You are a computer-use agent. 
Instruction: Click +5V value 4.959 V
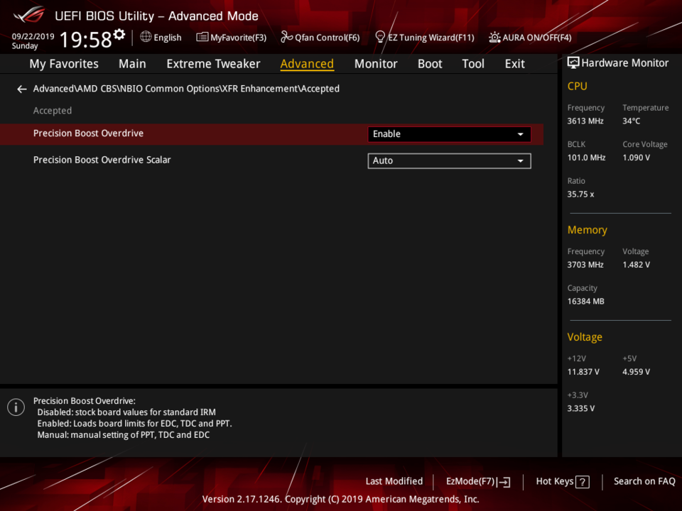coord(636,372)
